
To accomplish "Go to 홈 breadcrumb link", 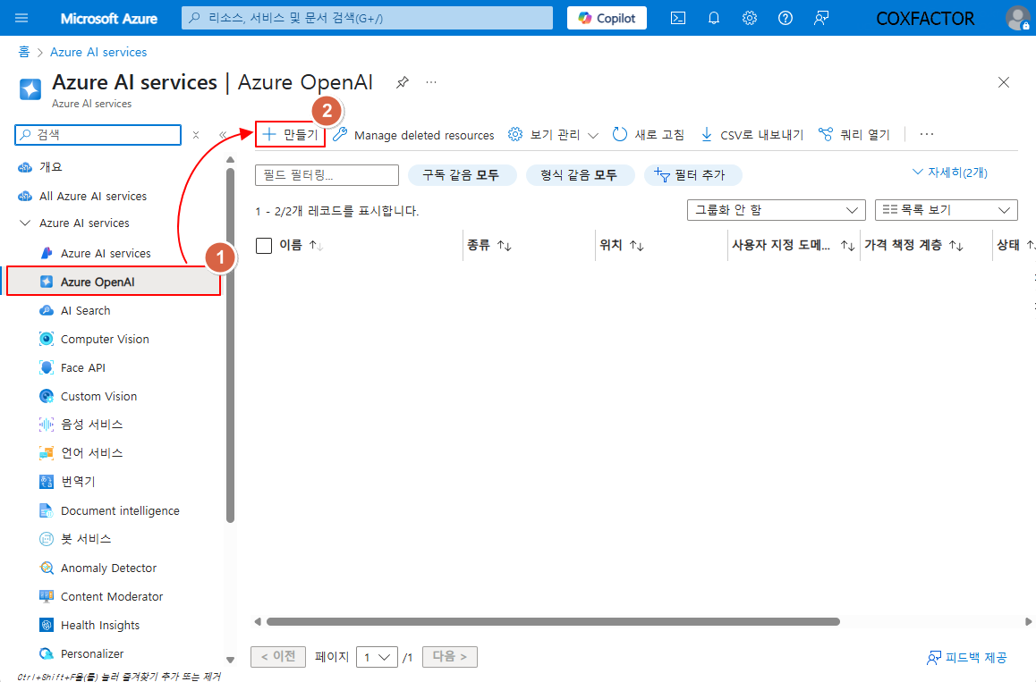I will point(24,52).
